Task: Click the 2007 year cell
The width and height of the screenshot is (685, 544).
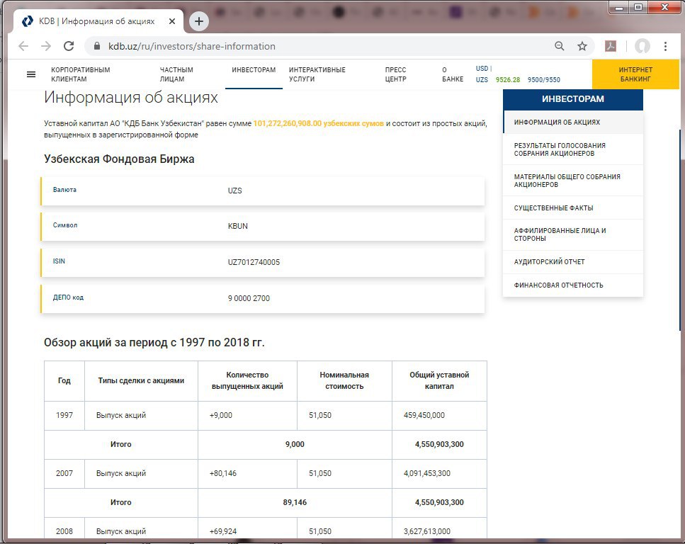Action: point(64,474)
